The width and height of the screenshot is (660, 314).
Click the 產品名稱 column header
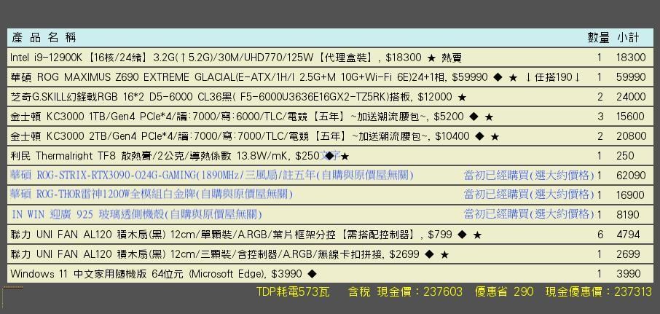(44, 37)
